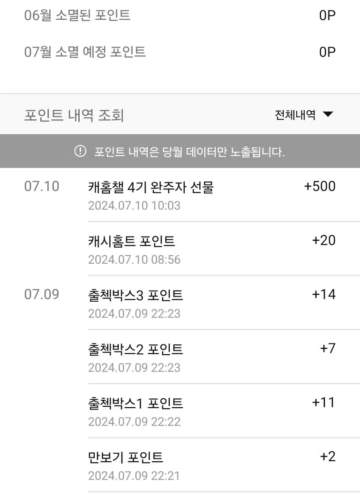The height and width of the screenshot is (495, 360).
Task: Click the 07.10 date label
Action: [x=42, y=186]
